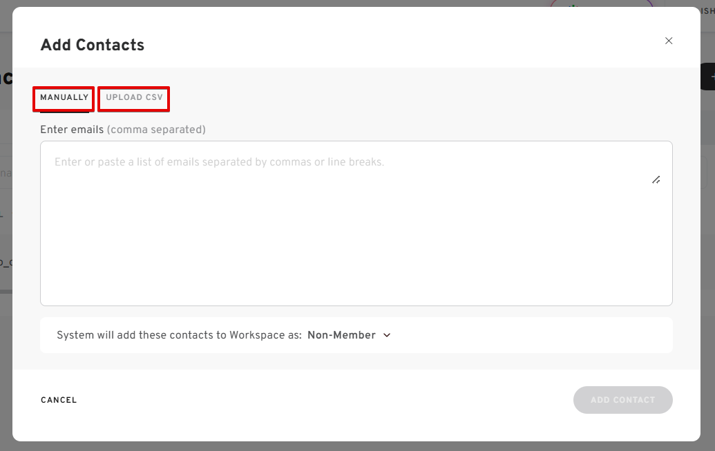Click the partially hidden button ending in ISH
This screenshot has height=451, width=715.
pos(707,11)
